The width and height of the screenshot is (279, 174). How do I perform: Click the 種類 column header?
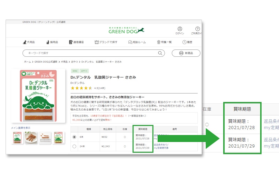pos(89,129)
